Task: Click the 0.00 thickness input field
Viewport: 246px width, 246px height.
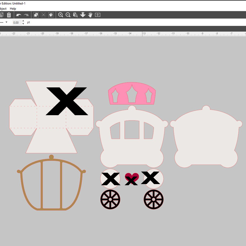Action: click(x=16, y=22)
